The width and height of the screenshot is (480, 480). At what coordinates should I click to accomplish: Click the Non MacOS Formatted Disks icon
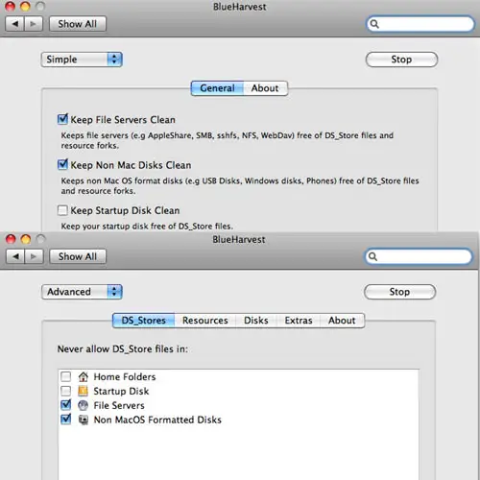pyautogui.click(x=84, y=420)
